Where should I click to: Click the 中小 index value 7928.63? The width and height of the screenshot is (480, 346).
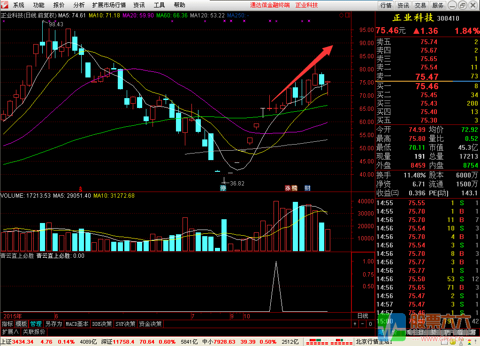click(x=224, y=342)
